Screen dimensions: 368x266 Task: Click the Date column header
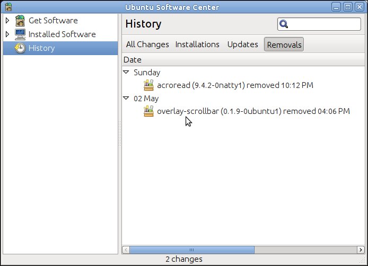click(x=243, y=59)
